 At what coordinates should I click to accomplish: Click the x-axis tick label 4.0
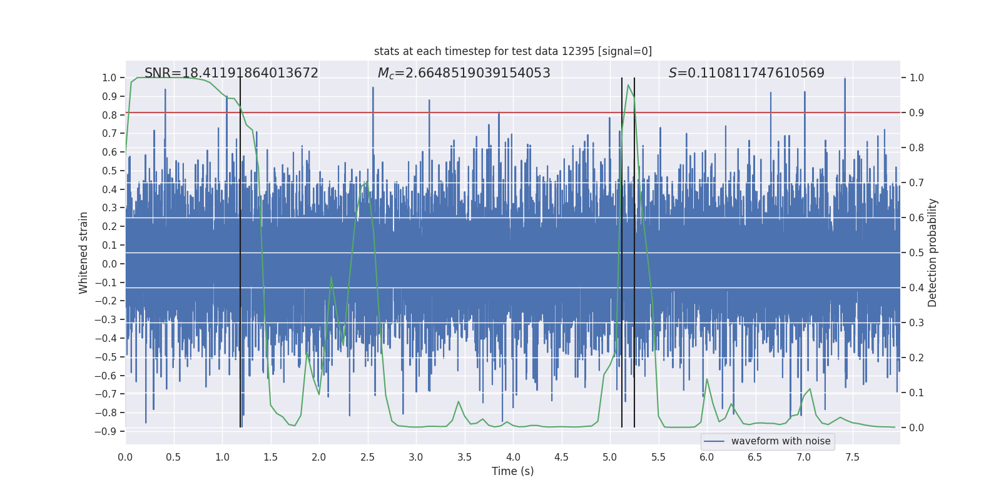(513, 457)
